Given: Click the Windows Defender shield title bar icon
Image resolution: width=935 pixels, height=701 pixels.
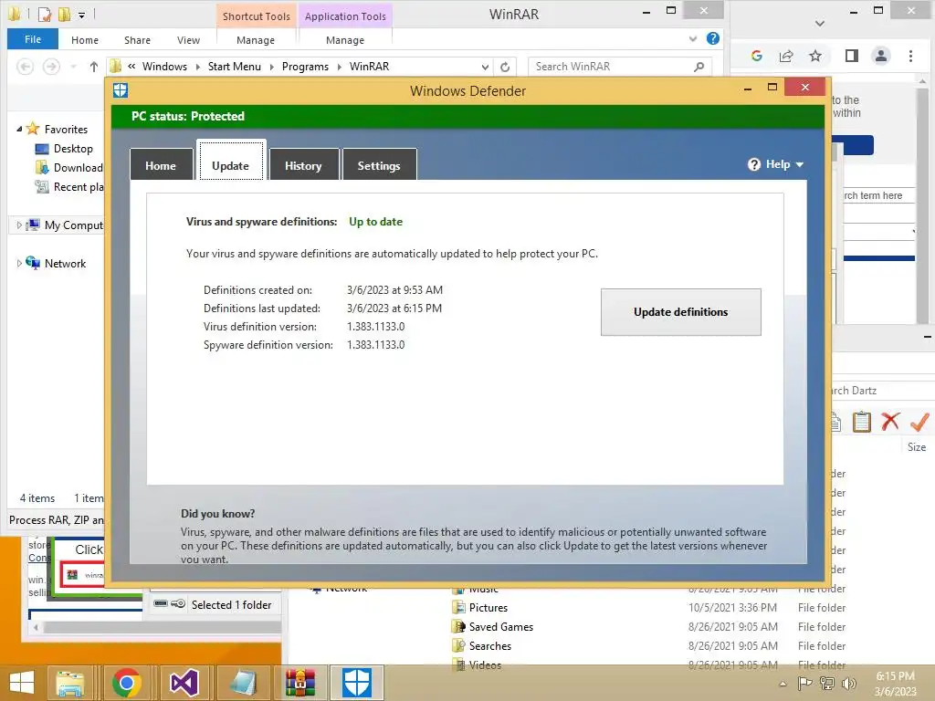Looking at the screenshot, I should pyautogui.click(x=121, y=90).
